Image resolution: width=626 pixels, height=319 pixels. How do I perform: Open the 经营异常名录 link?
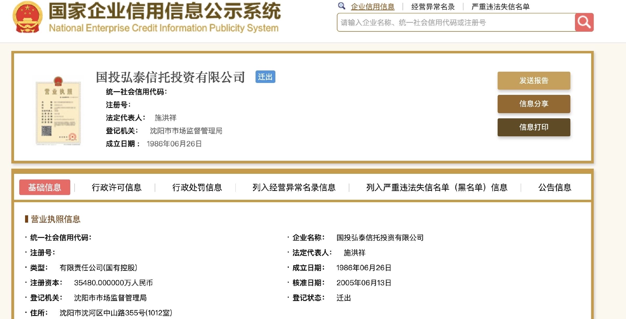tap(433, 7)
